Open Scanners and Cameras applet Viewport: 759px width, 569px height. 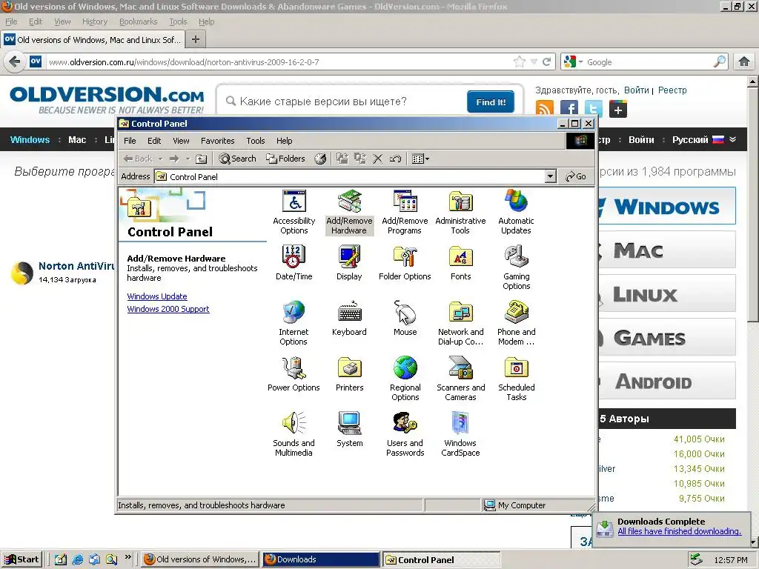460,379
